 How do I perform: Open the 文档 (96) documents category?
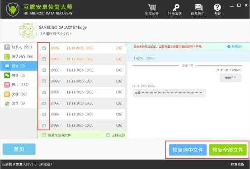(19, 94)
